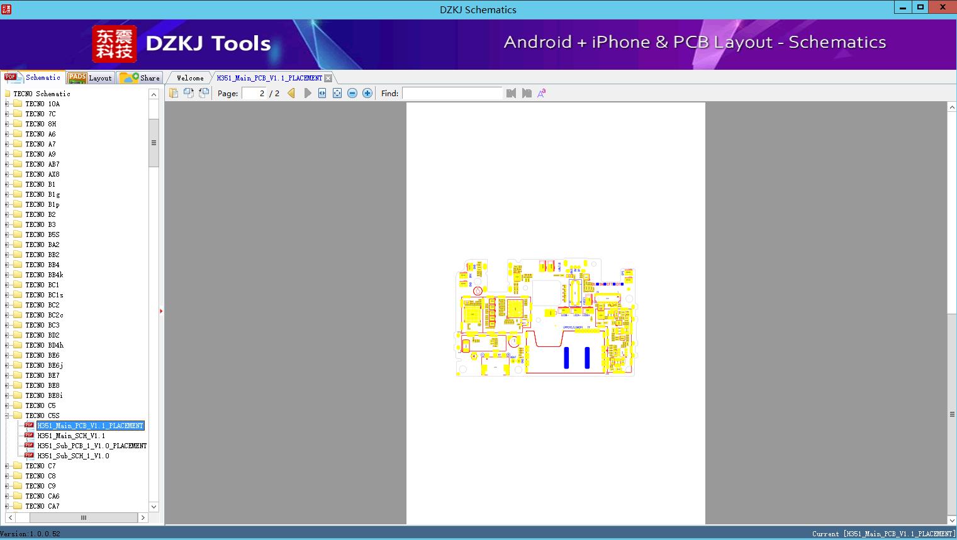Image resolution: width=957 pixels, height=540 pixels.
Task: Expand the TECNO BE8i folder
Action: [7, 395]
